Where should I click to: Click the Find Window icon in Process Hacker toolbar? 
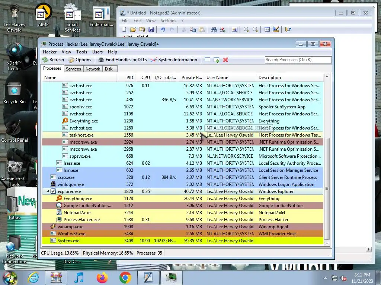click(207, 60)
